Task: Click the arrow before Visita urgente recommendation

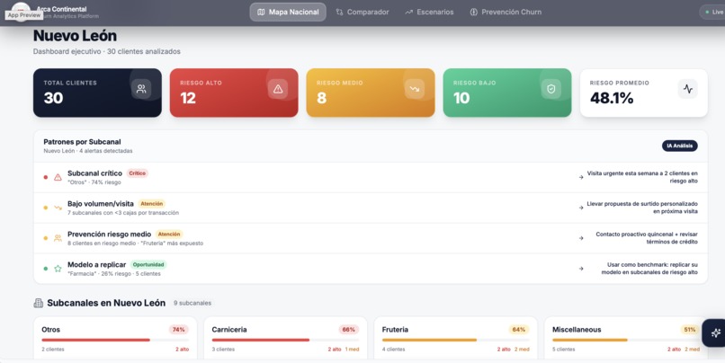Action: pos(581,177)
